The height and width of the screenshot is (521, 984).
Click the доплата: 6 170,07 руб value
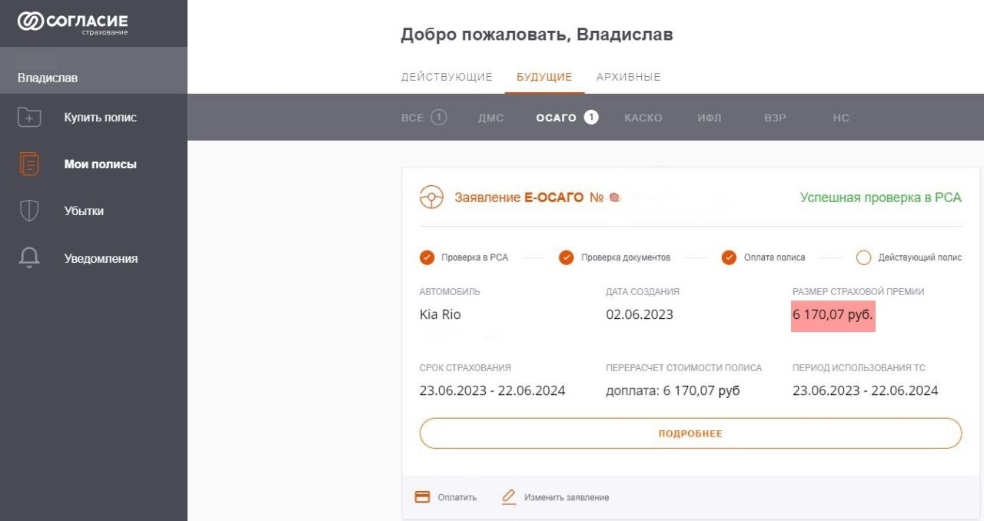click(x=673, y=390)
